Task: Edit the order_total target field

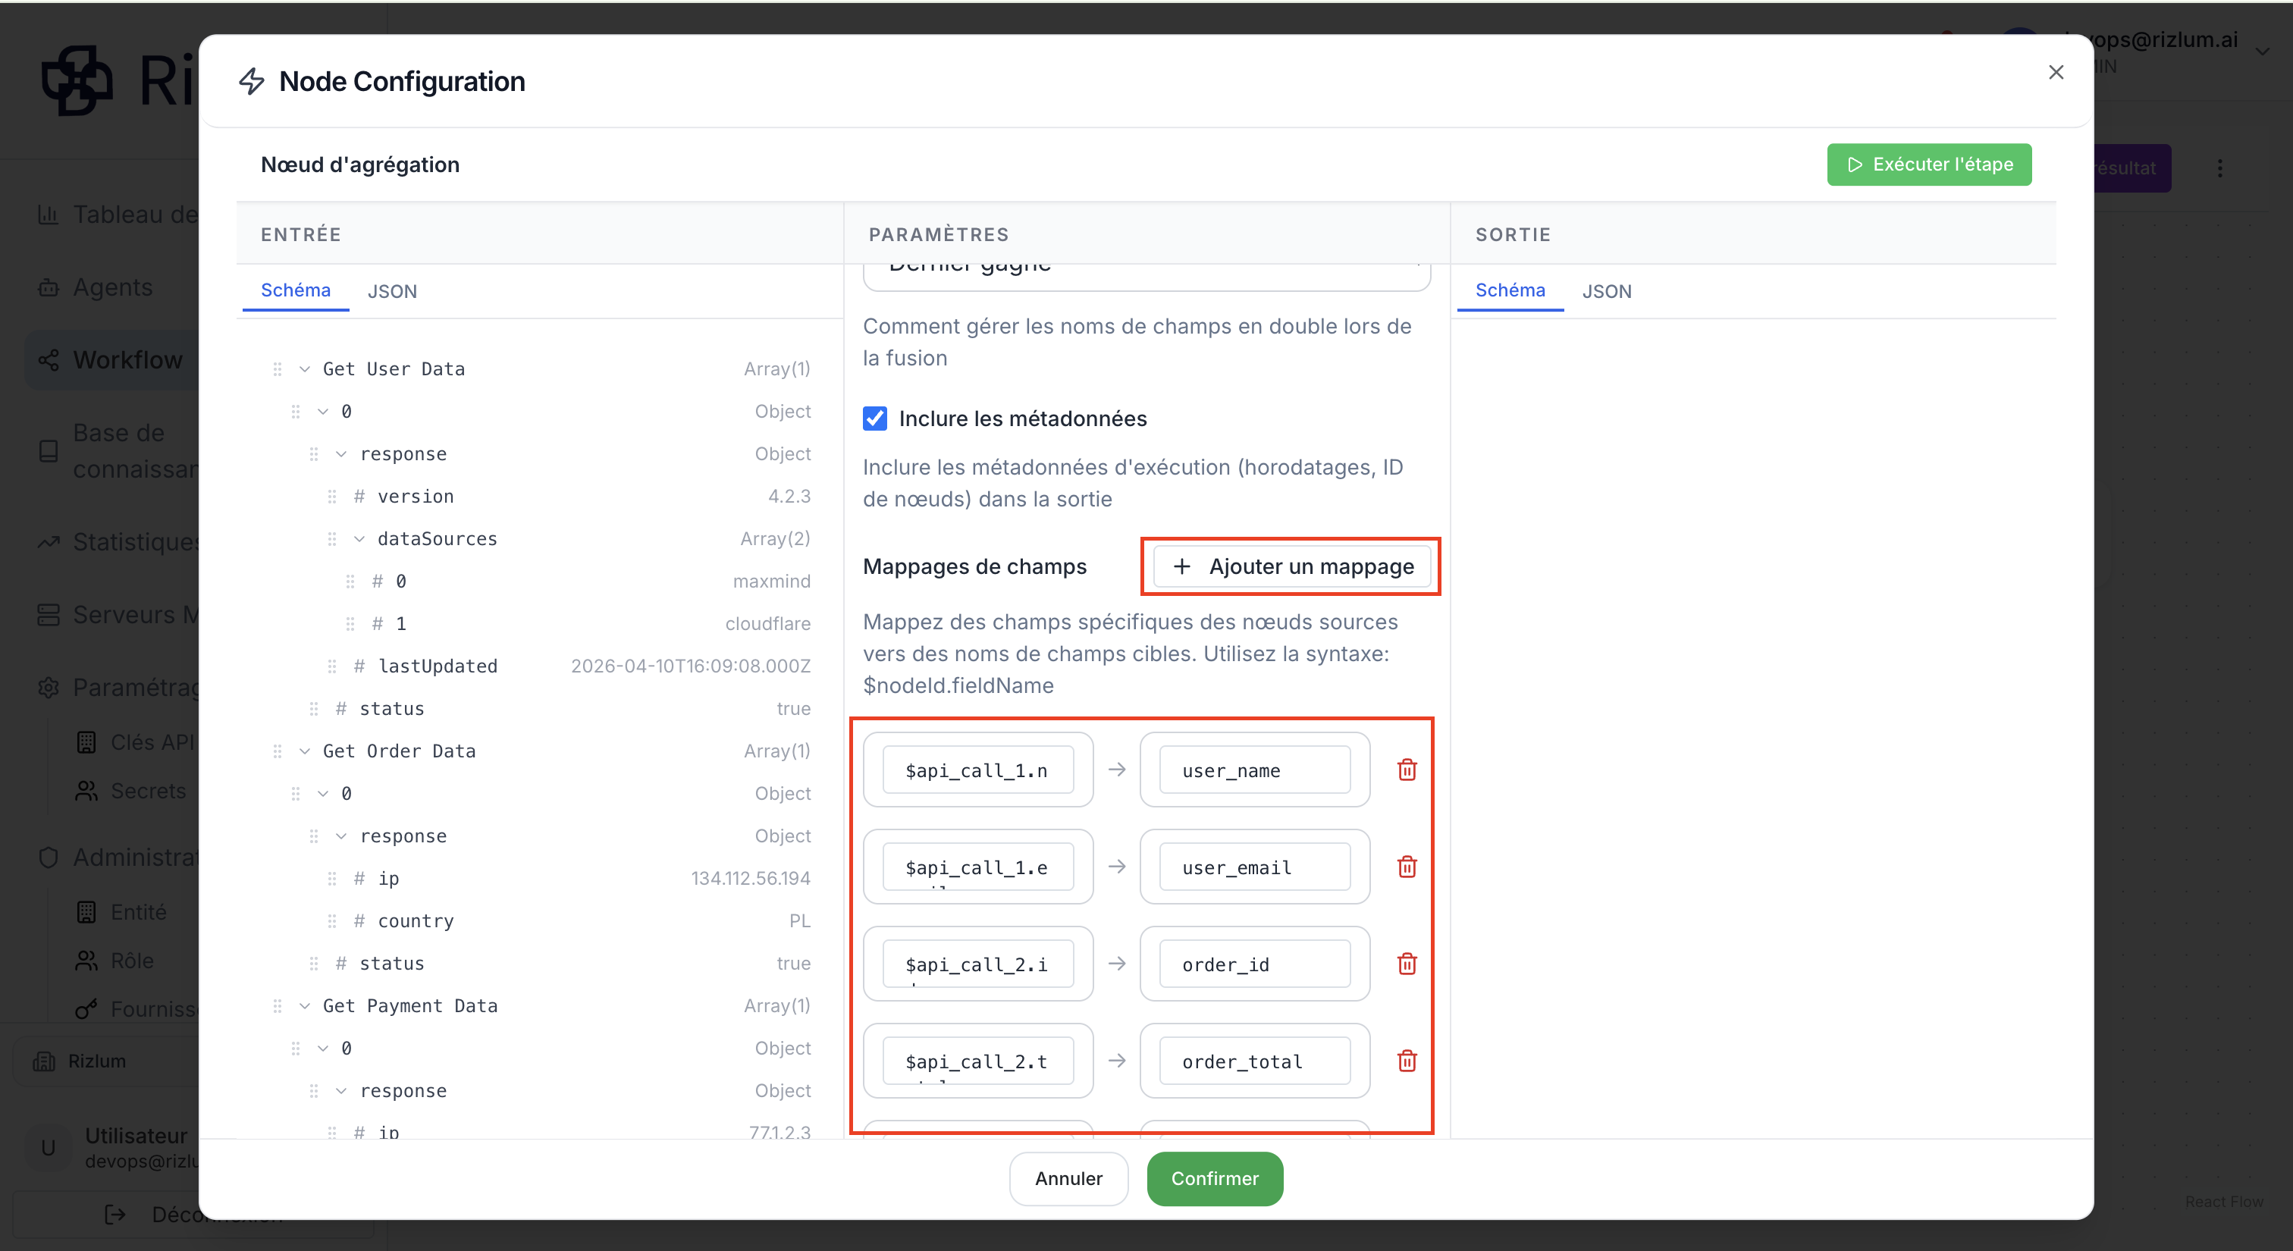Action: 1254,1061
